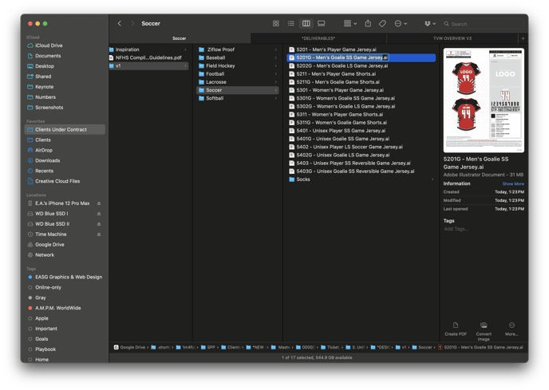The image size is (549, 390).
Task: Switch to the *DELIVERABLES* tab
Action: click(x=318, y=38)
